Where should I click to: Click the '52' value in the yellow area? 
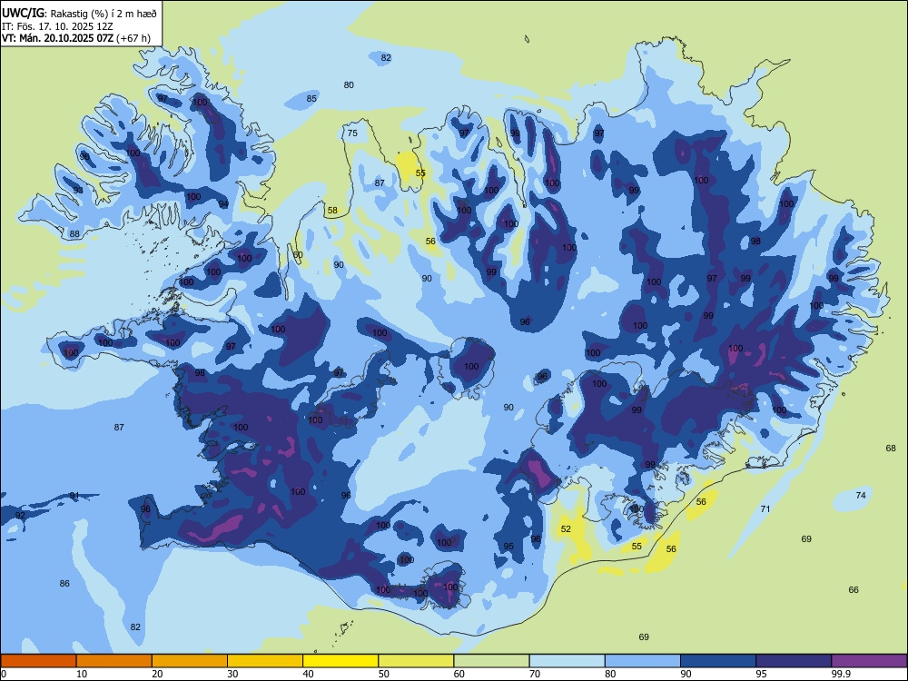coord(566,528)
